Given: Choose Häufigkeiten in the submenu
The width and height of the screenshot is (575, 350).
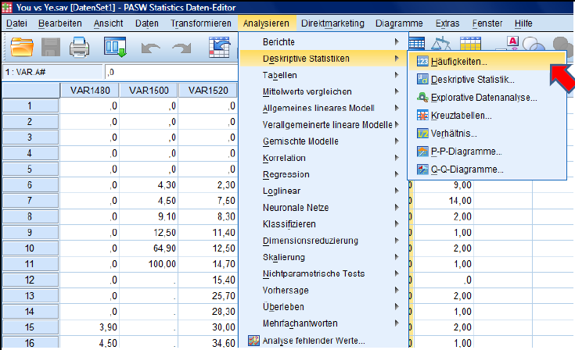Looking at the screenshot, I should click(487, 62).
